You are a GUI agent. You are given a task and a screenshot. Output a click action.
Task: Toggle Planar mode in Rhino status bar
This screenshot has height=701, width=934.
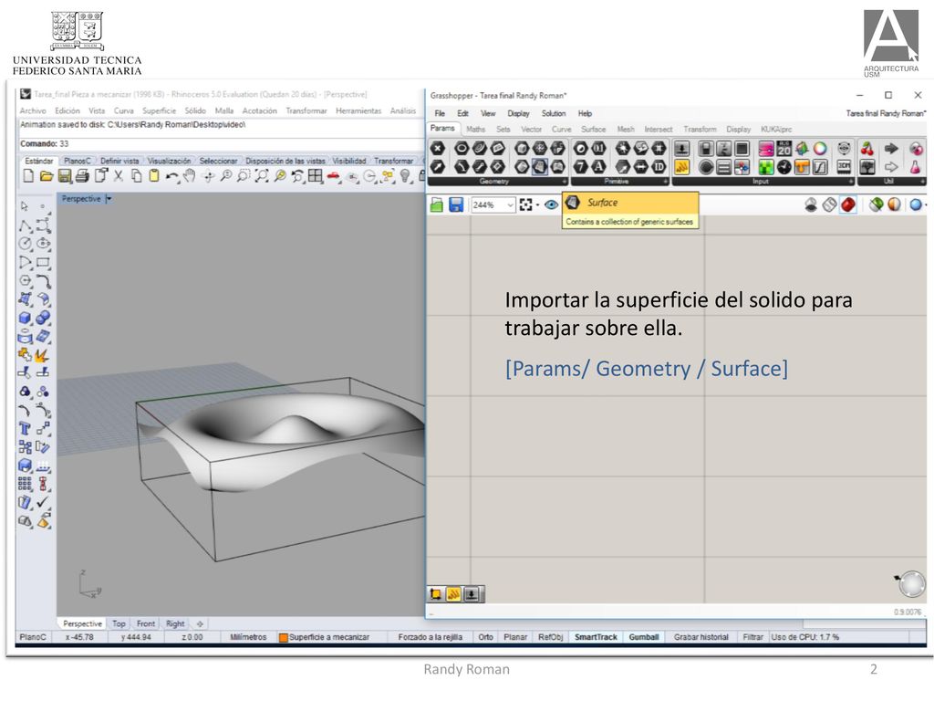(515, 637)
